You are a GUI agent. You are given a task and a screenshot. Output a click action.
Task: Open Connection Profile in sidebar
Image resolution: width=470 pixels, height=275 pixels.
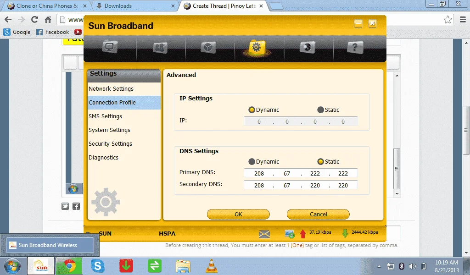[x=124, y=103]
